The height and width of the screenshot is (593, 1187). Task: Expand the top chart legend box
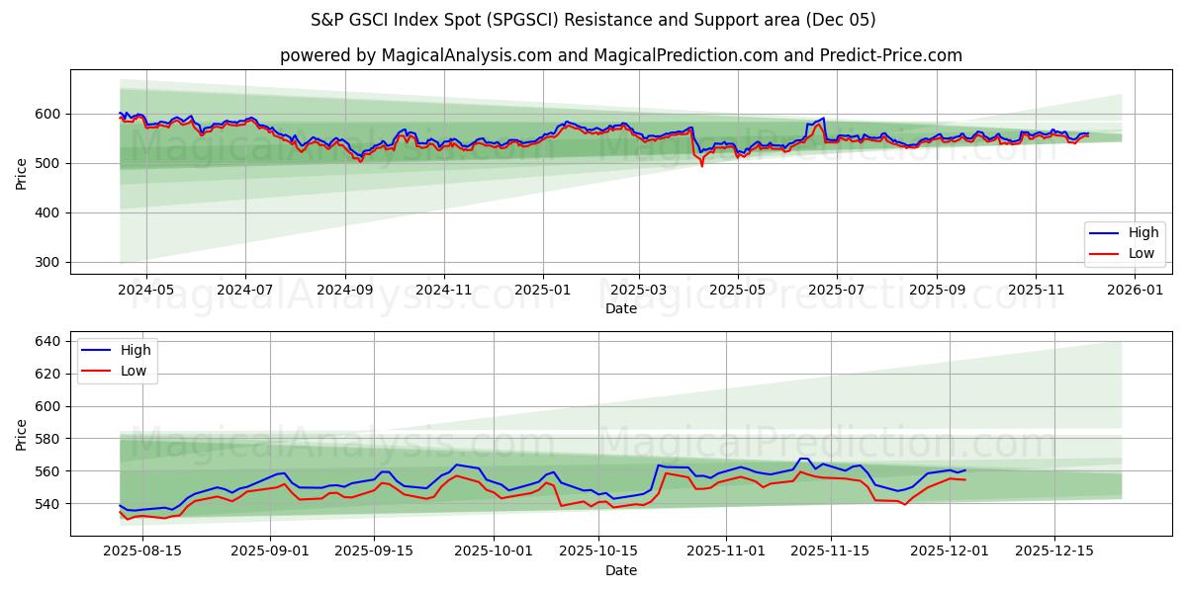(1123, 242)
